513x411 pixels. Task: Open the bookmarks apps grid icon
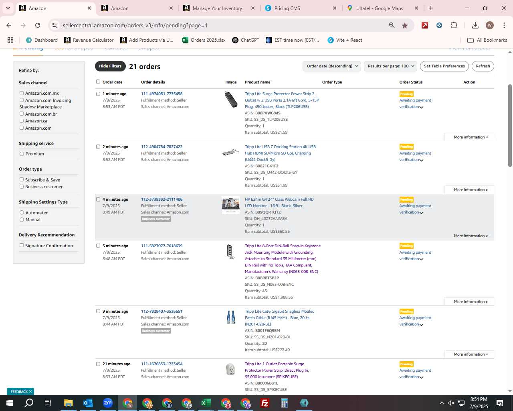(x=10, y=40)
